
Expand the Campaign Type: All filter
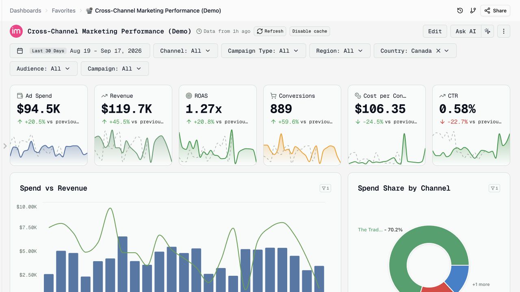pos(263,51)
